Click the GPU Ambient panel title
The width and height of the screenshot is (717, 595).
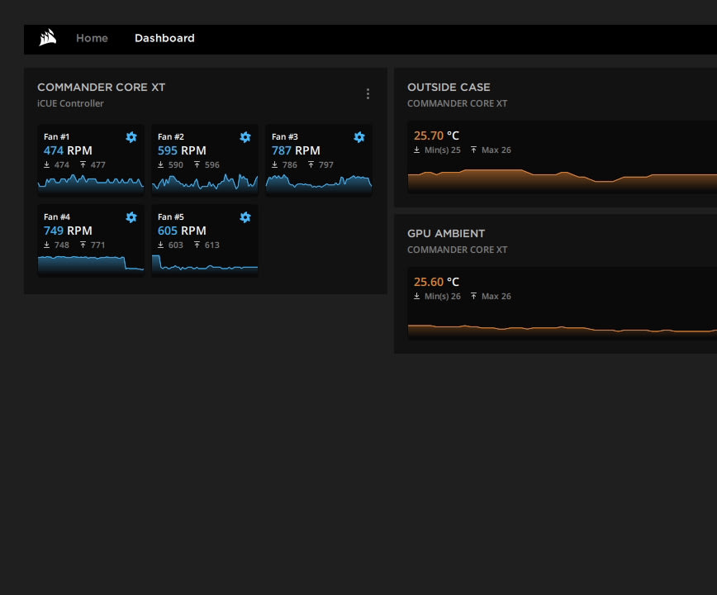pos(446,233)
